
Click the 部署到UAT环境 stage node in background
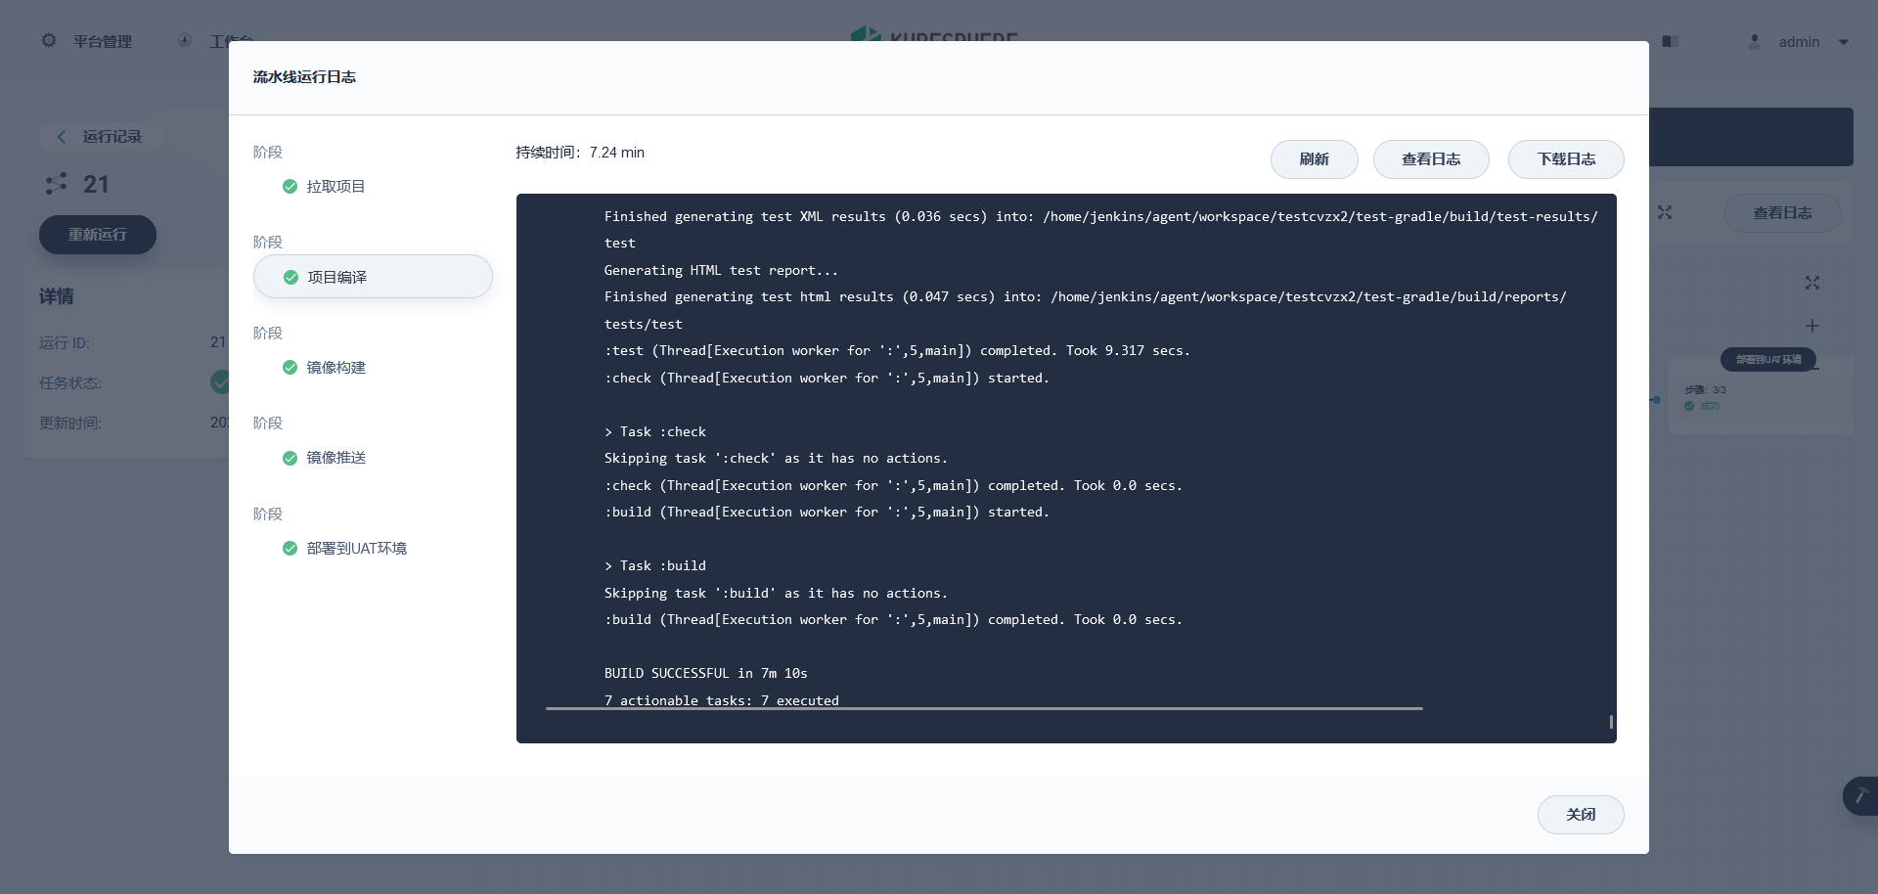[x=1768, y=360]
